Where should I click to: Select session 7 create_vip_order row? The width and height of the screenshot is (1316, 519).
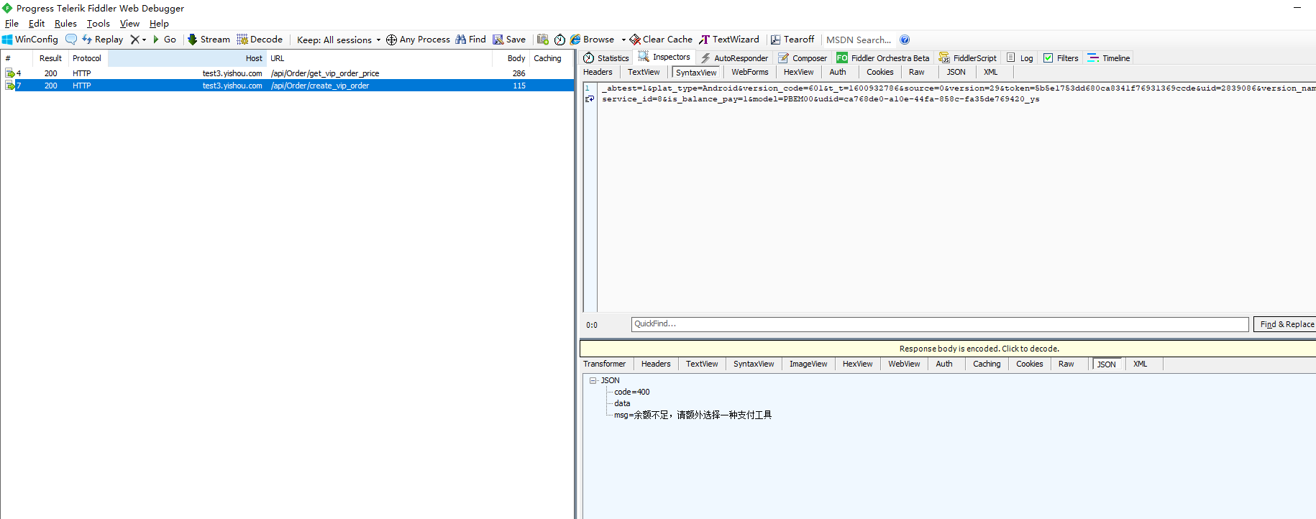coord(288,86)
